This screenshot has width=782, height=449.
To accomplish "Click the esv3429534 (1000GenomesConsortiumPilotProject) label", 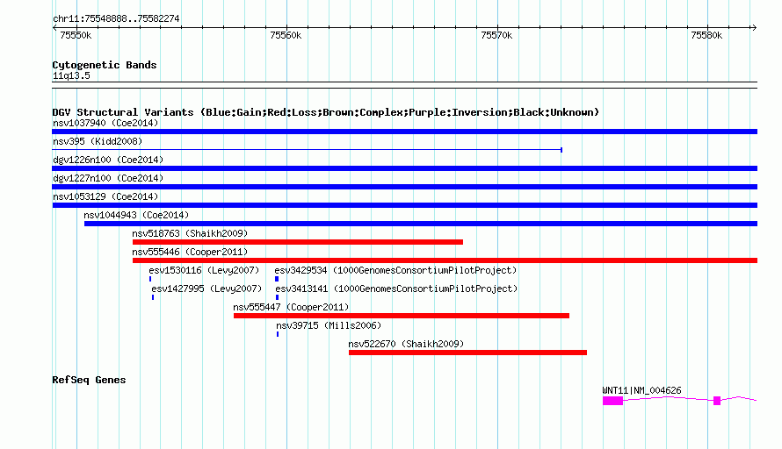I will click(395, 270).
